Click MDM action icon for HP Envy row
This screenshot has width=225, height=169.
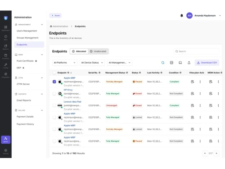211,94
